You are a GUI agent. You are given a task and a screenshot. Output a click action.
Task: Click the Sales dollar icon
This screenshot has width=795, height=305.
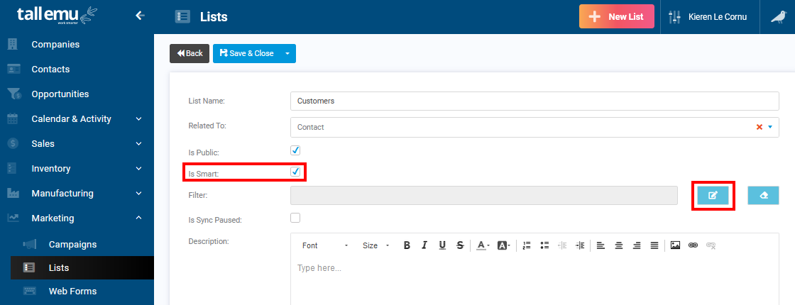click(13, 143)
